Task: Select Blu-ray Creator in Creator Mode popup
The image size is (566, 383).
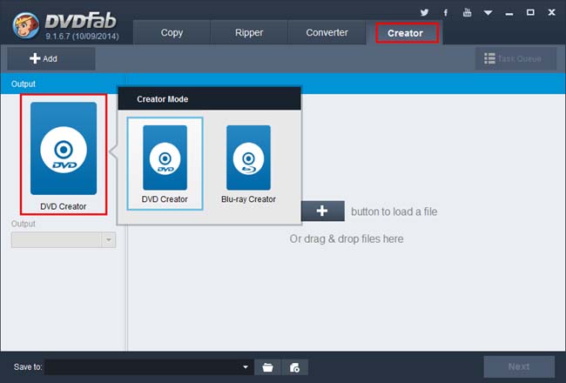Action: (248, 164)
